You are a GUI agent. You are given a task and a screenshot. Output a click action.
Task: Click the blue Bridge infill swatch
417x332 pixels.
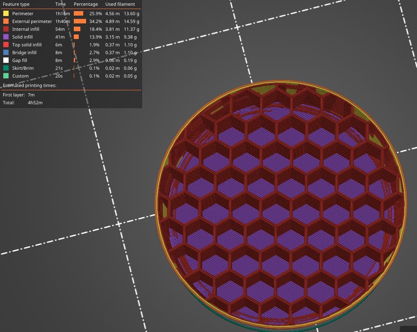point(6,53)
